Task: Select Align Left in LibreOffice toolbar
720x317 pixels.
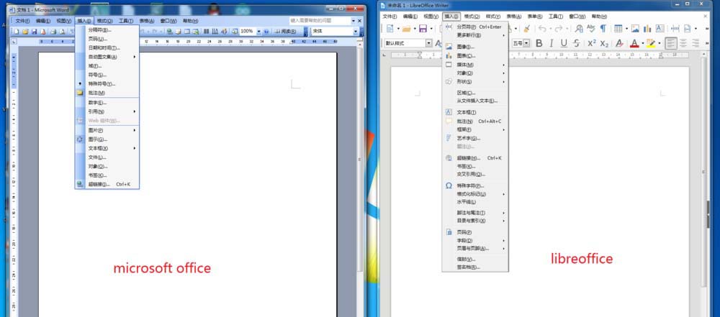Action: tap(671, 43)
